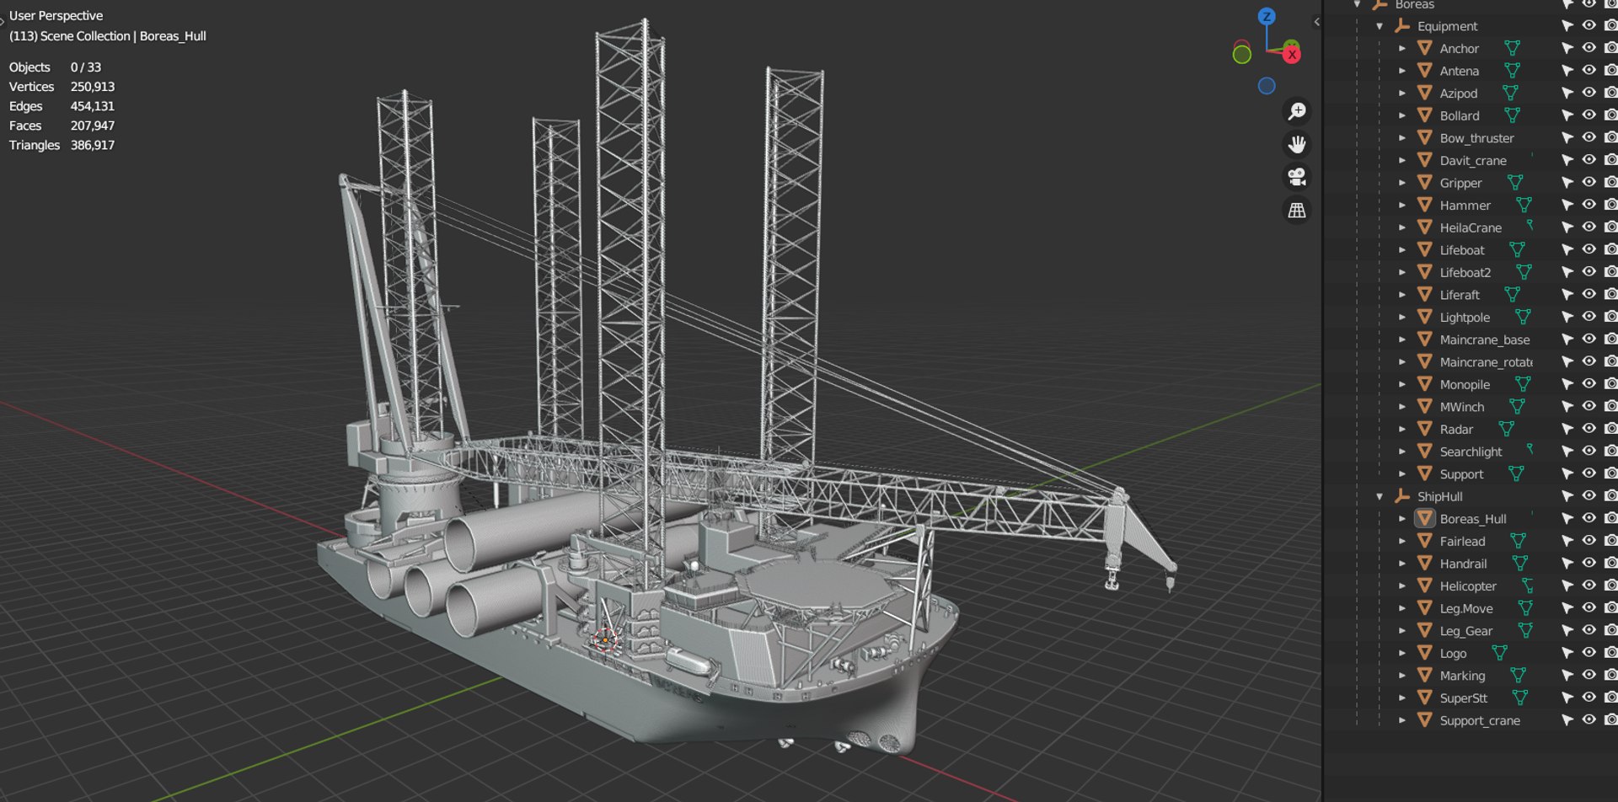
Task: Click the Gripper mesh data icon
Action: [1514, 183]
